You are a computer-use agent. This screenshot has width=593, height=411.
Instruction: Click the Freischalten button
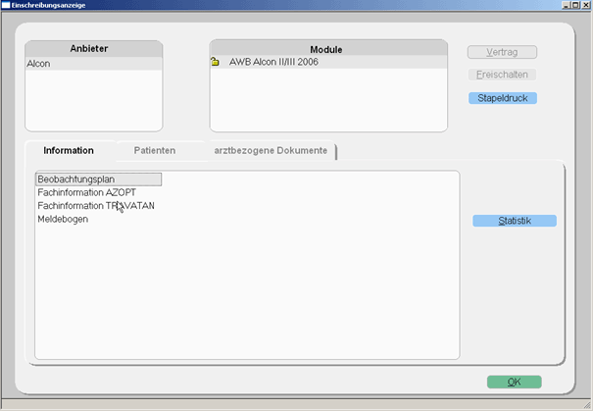(x=502, y=75)
